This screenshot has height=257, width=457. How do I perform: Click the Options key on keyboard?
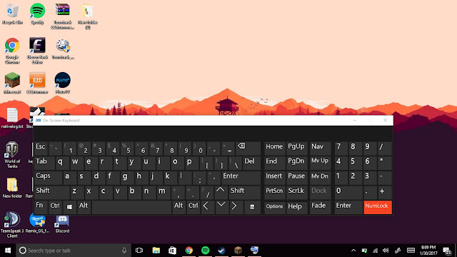pyautogui.click(x=274, y=207)
